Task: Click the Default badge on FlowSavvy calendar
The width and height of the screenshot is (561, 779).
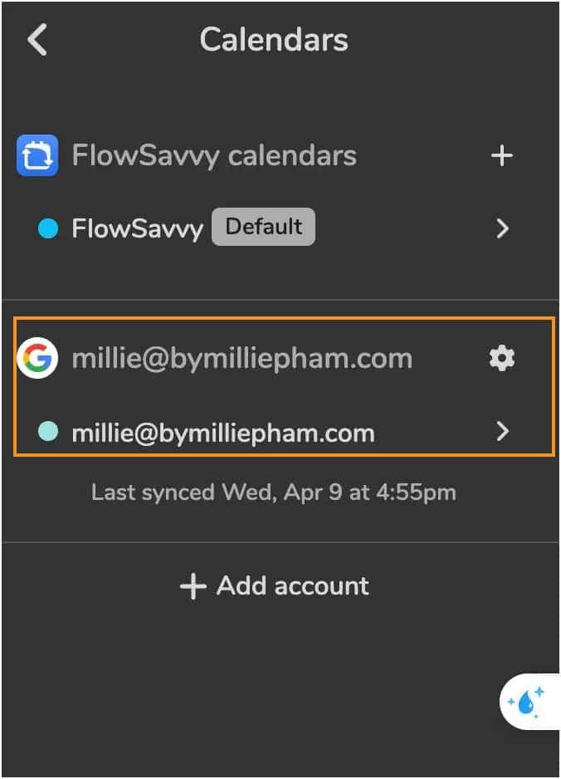Action: [263, 227]
